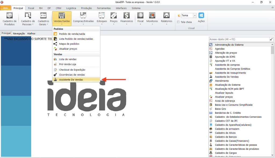Open the Estoques ribbon icon
Screen dimensions: 275x158
coord(102,16)
